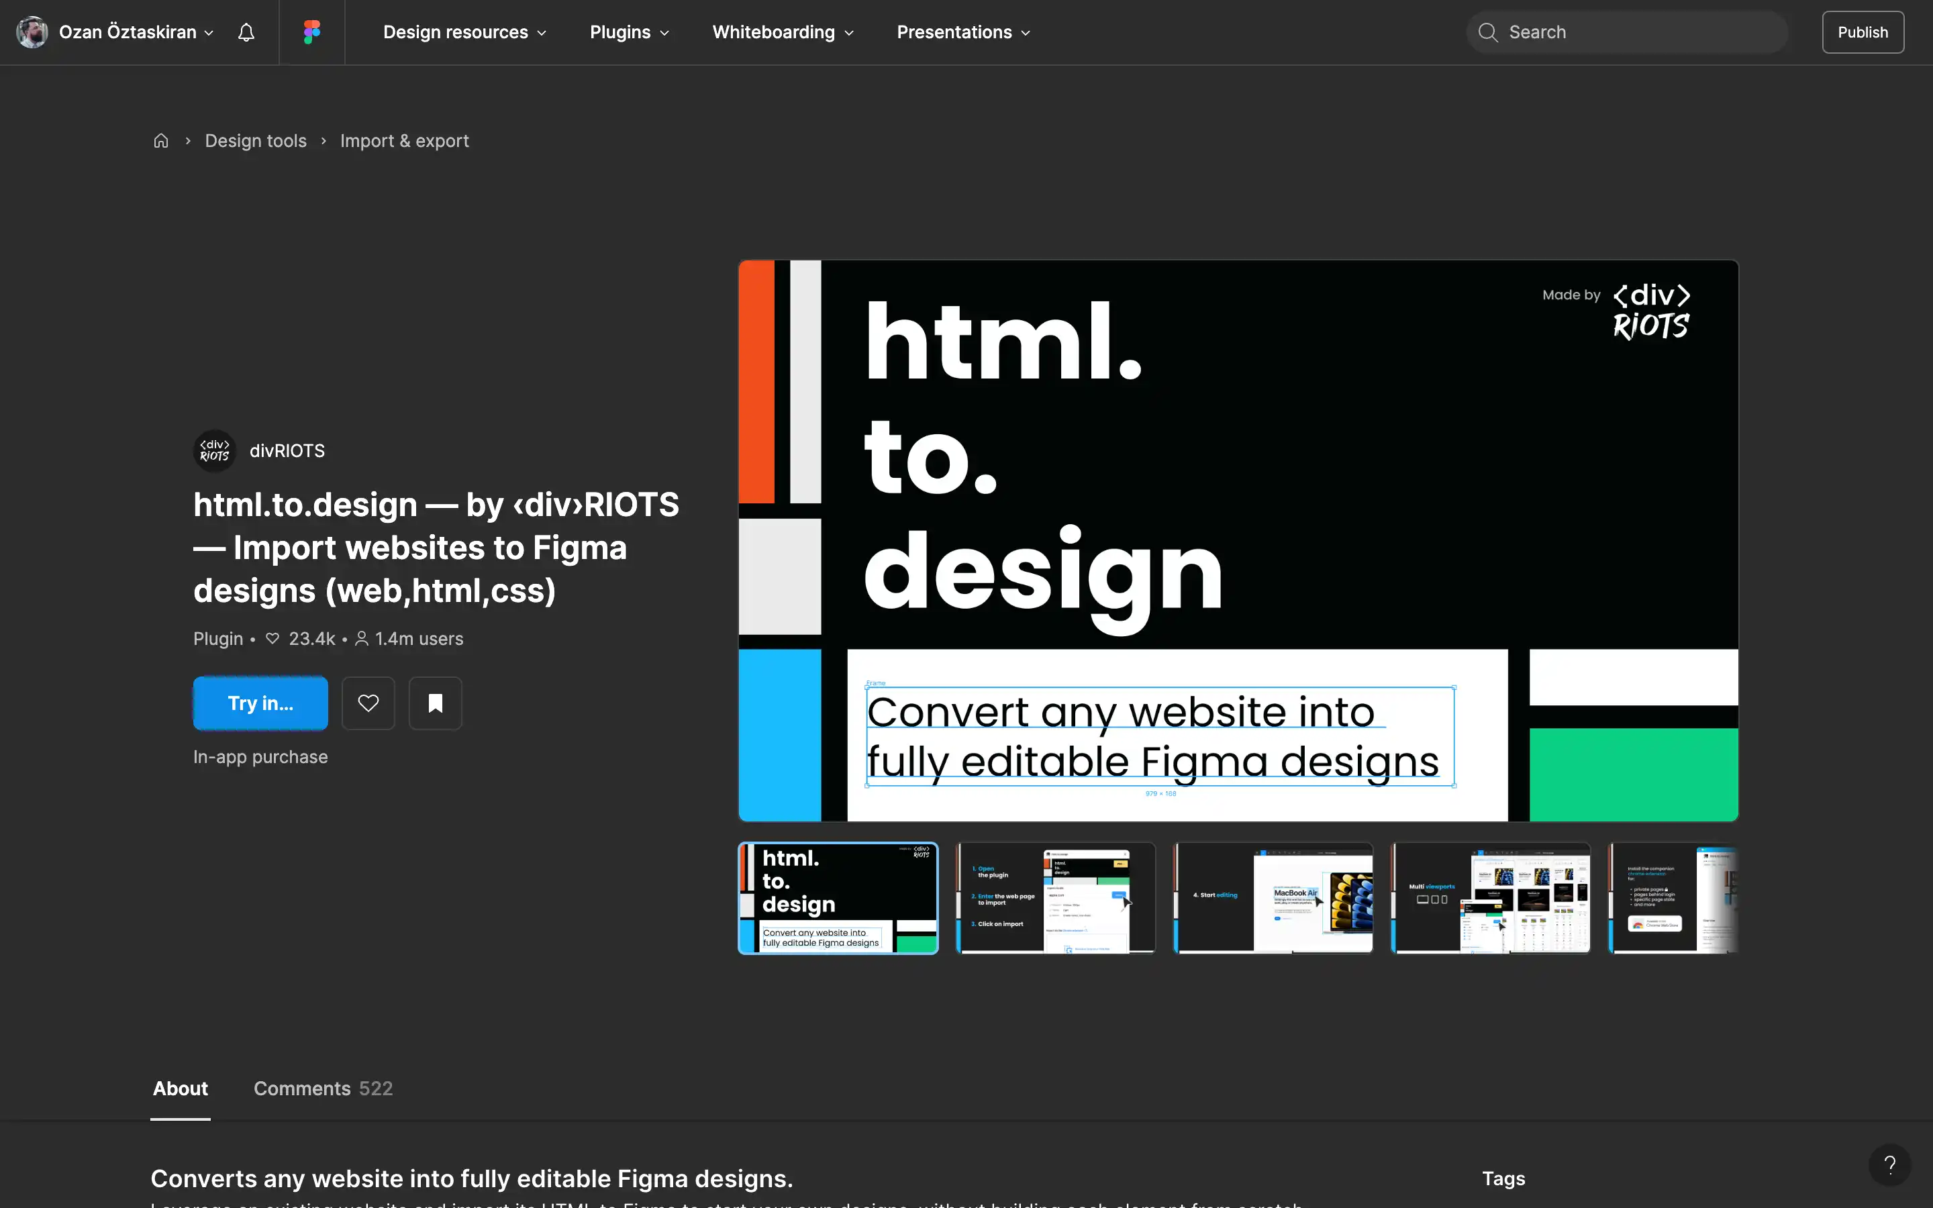
Task: Select the 'Multi viewports' thumbnail
Action: click(x=1491, y=898)
